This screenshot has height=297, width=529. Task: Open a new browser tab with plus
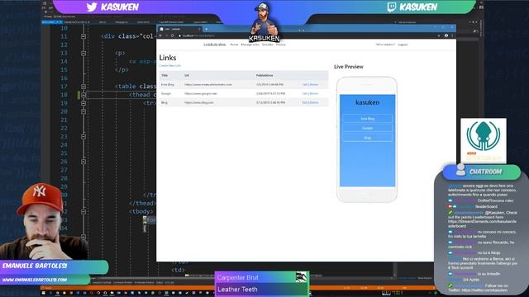pos(206,29)
